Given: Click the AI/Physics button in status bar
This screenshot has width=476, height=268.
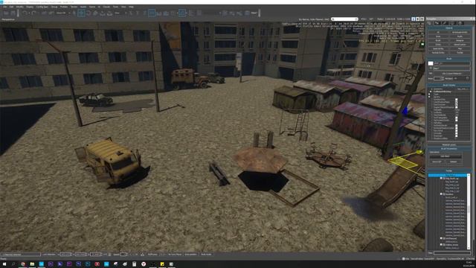Looking at the screenshot, I should pos(152,255).
